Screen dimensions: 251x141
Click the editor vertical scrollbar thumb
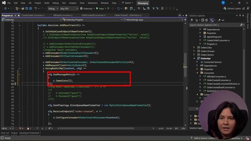[185, 65]
